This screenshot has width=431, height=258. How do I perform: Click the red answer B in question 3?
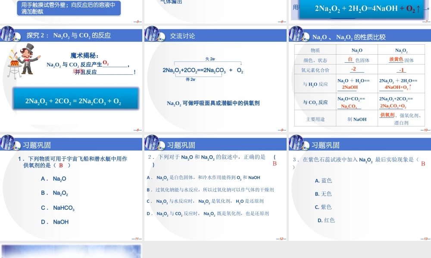click(423, 164)
